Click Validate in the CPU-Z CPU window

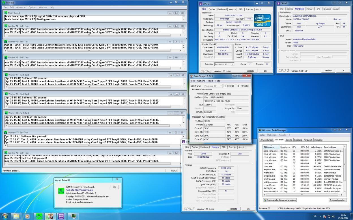[250, 71]
